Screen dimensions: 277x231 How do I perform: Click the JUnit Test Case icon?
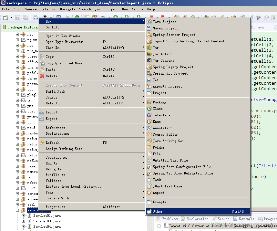pos(149,186)
